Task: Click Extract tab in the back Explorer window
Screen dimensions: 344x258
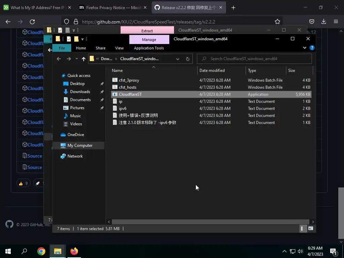Action: coord(147,30)
